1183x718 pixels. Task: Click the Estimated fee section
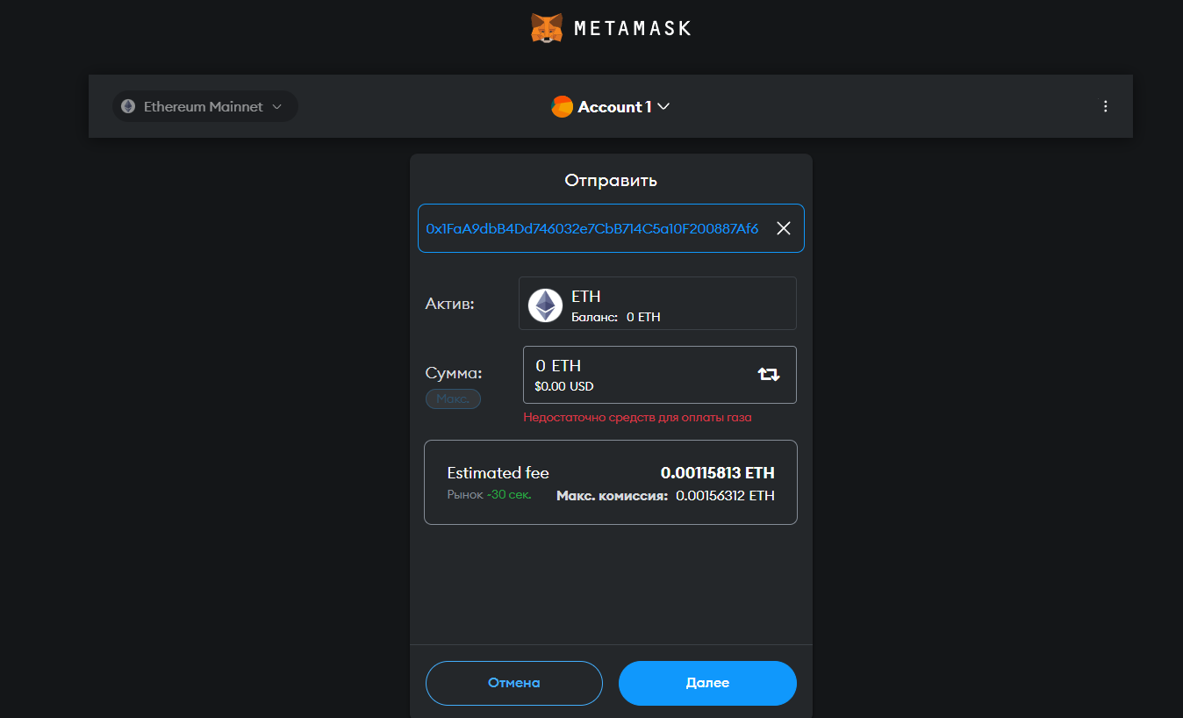pyautogui.click(x=610, y=482)
